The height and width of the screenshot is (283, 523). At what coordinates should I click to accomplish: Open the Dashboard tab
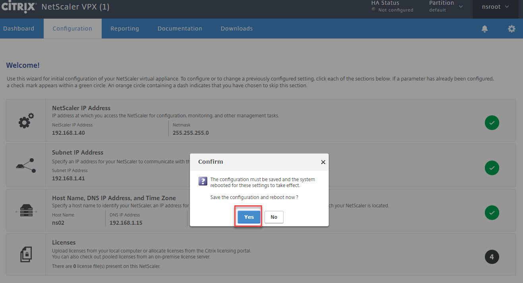click(x=19, y=29)
